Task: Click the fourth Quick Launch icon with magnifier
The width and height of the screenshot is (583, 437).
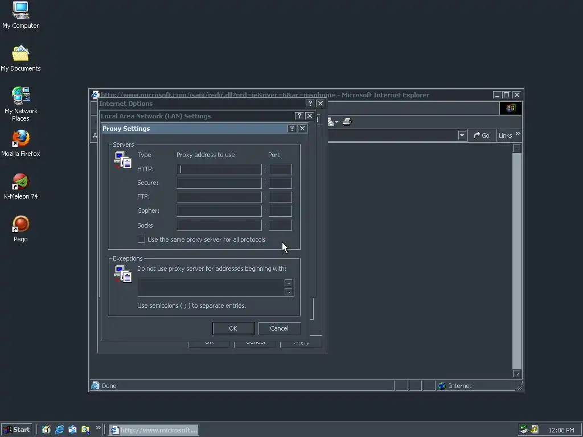Action: click(85, 430)
